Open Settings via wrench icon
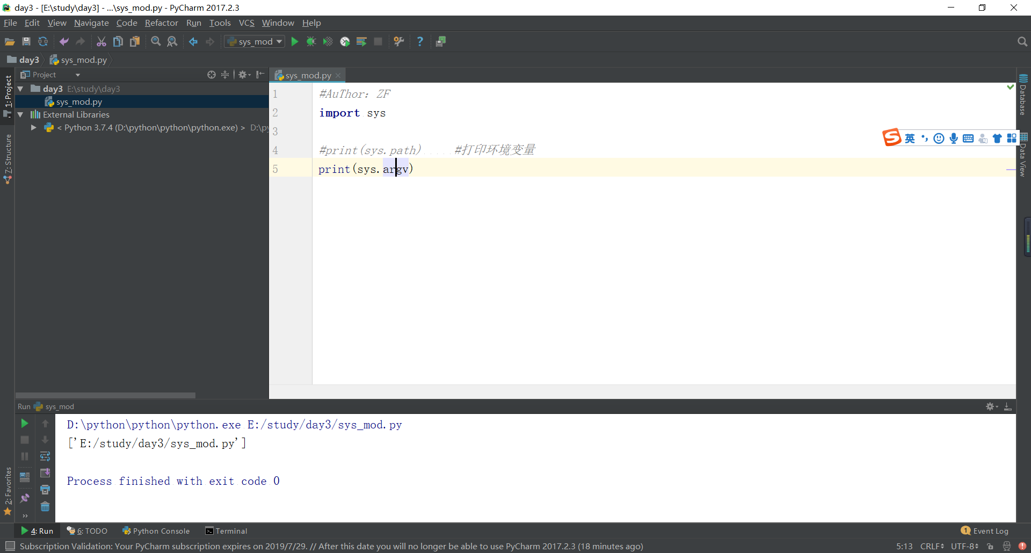Image resolution: width=1031 pixels, height=553 pixels. pos(398,41)
